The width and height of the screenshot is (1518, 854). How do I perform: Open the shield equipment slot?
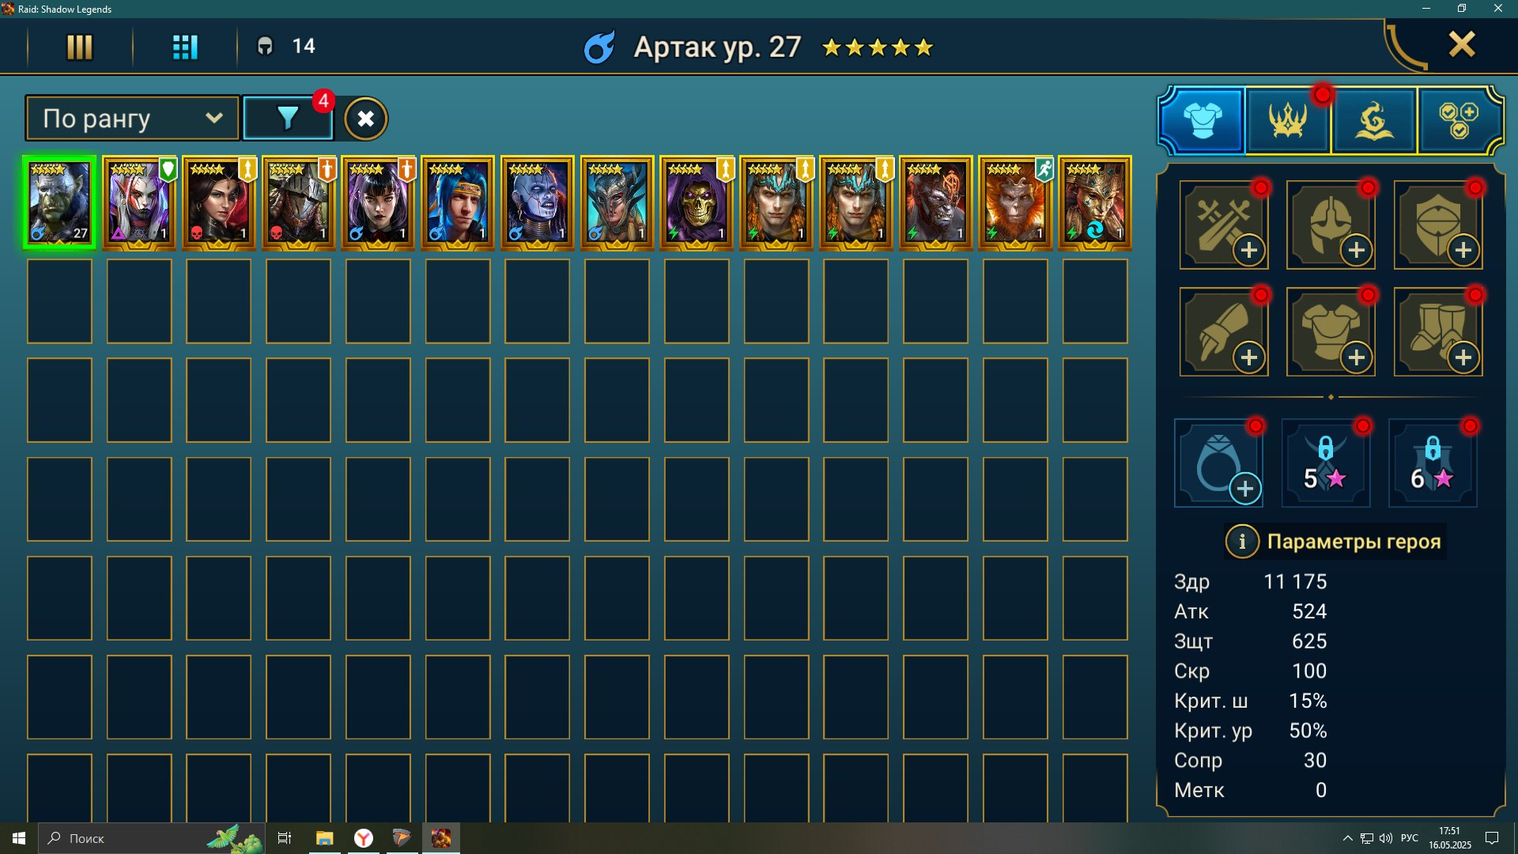click(x=1438, y=225)
